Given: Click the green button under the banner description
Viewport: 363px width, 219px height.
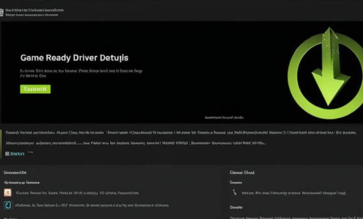Looking at the screenshot, I should [35, 89].
